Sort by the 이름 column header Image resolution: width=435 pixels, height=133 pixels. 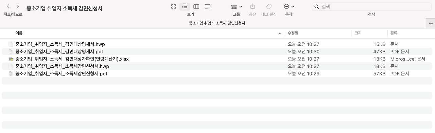click(x=19, y=33)
